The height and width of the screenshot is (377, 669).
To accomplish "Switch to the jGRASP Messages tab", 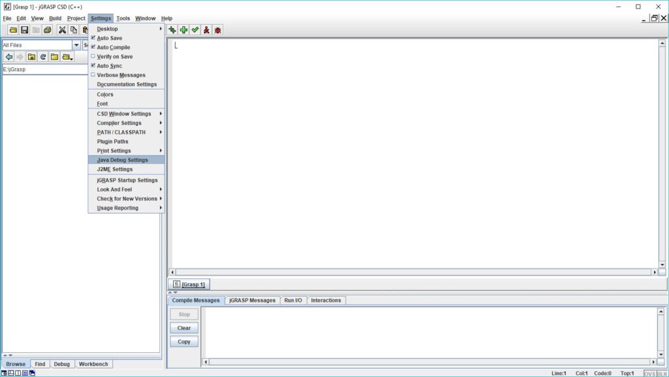I will point(252,301).
